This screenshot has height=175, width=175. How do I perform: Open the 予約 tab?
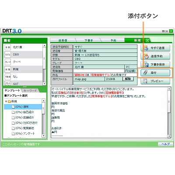[113, 40]
